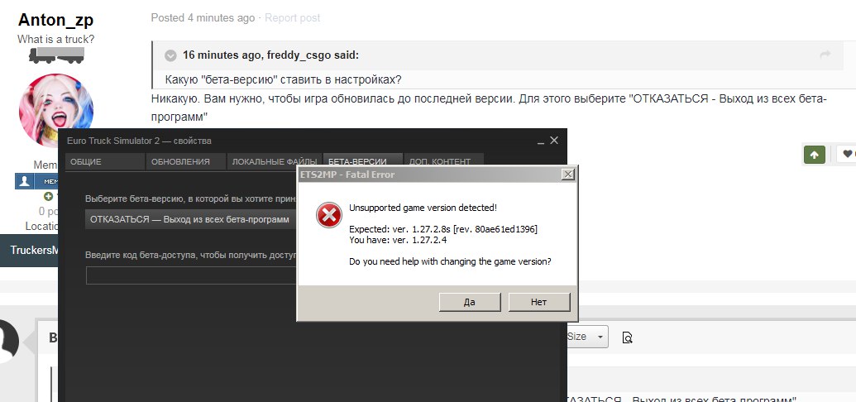
Task: Open the Size dropdown in editor toolbar
Action: click(x=587, y=337)
